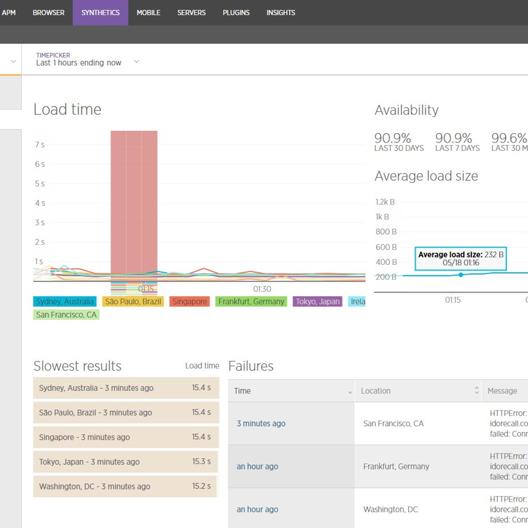
Task: Open the Time column sort dropdown
Action: 350,391
